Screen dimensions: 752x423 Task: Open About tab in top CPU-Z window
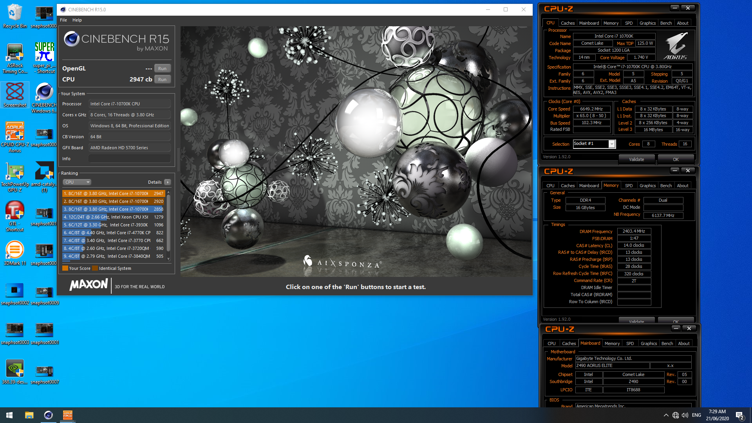[x=683, y=23]
